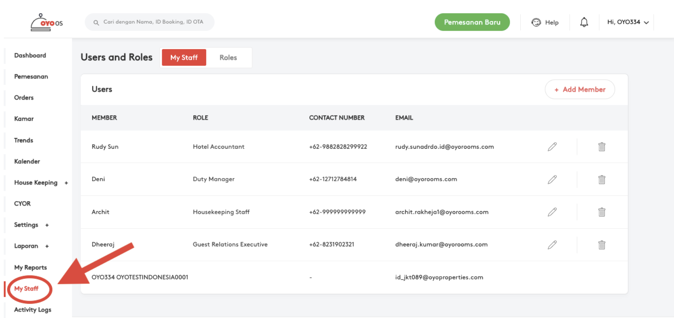Open Settings in the sidebar
The image size is (674, 318).
(x=26, y=225)
